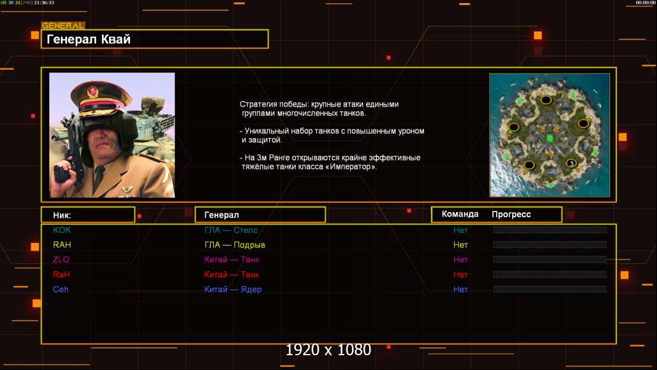The height and width of the screenshot is (370, 657).
Task: Click KOK's loading progress bar
Action: 550,229
